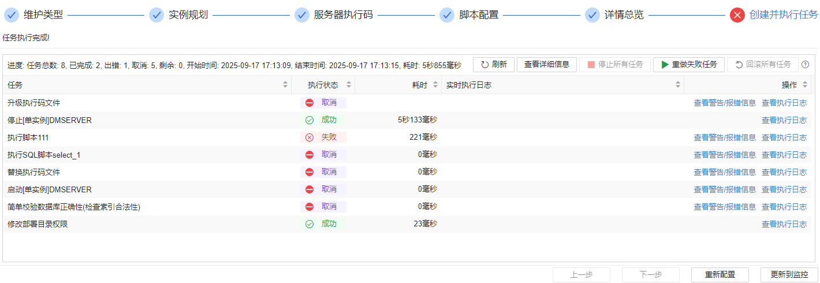The width and height of the screenshot is (820, 283).
Task: Go to the 实例规划 step
Action: (188, 15)
